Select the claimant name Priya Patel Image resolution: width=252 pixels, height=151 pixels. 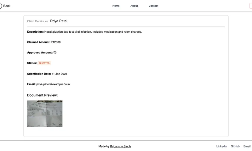(x=59, y=21)
